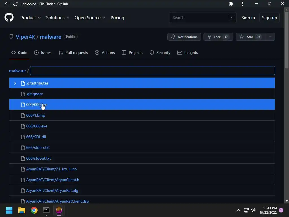Click the page vertical scrollbar thumb
The width and height of the screenshot is (289, 217).
point(286,40)
